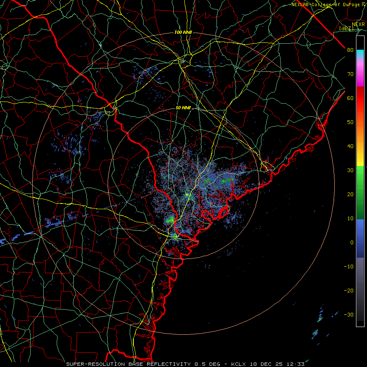Click the KCLX 10 DEC 25 12:33 timestamp
367x367 pixels.
point(268,364)
